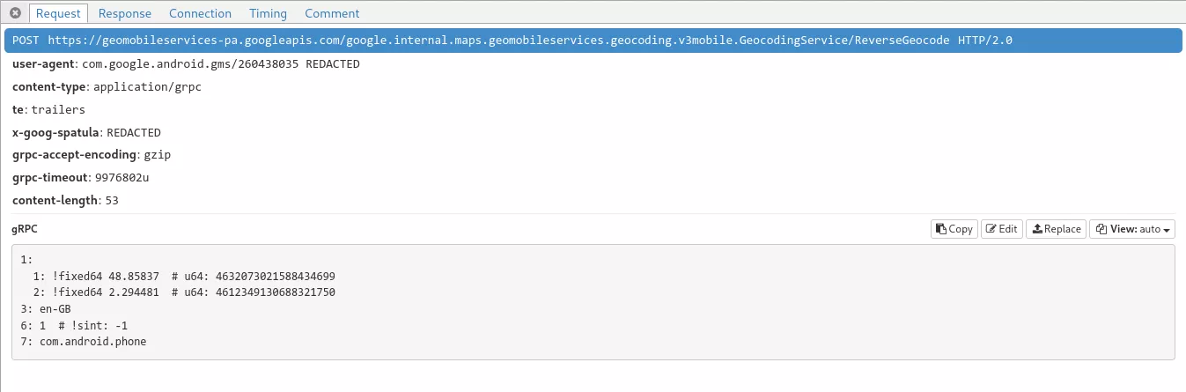1186x392 pixels.
Task: Click the te header value trailers
Action: coord(58,110)
